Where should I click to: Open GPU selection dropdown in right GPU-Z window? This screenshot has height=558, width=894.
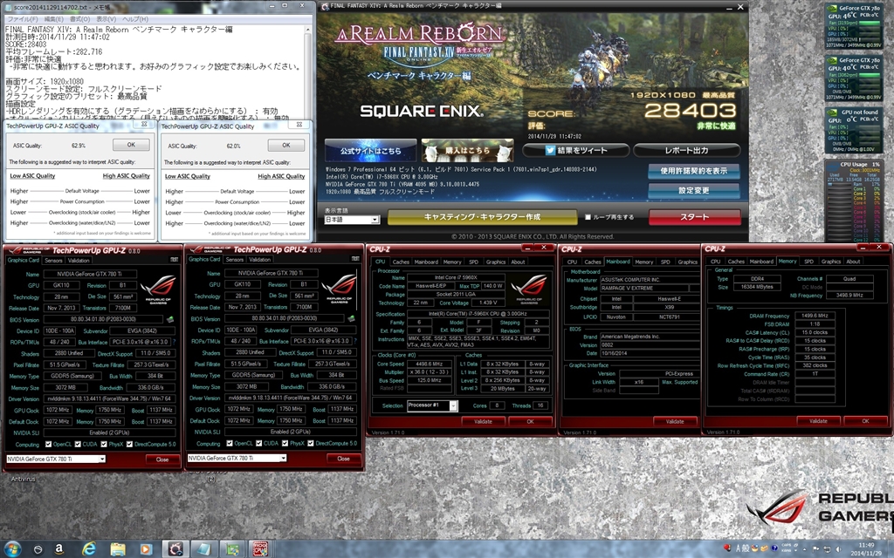coord(237,458)
